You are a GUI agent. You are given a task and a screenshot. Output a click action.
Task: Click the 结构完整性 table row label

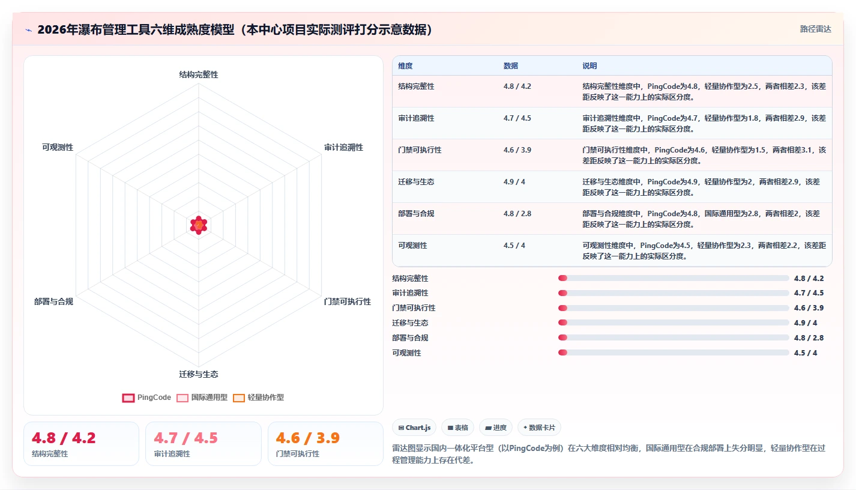[x=416, y=86]
